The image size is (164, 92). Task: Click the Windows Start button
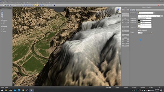tap(2, 90)
